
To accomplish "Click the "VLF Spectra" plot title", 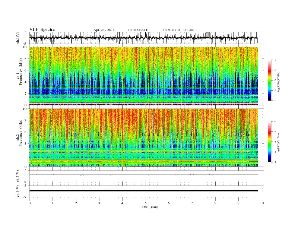I will coord(42,29).
